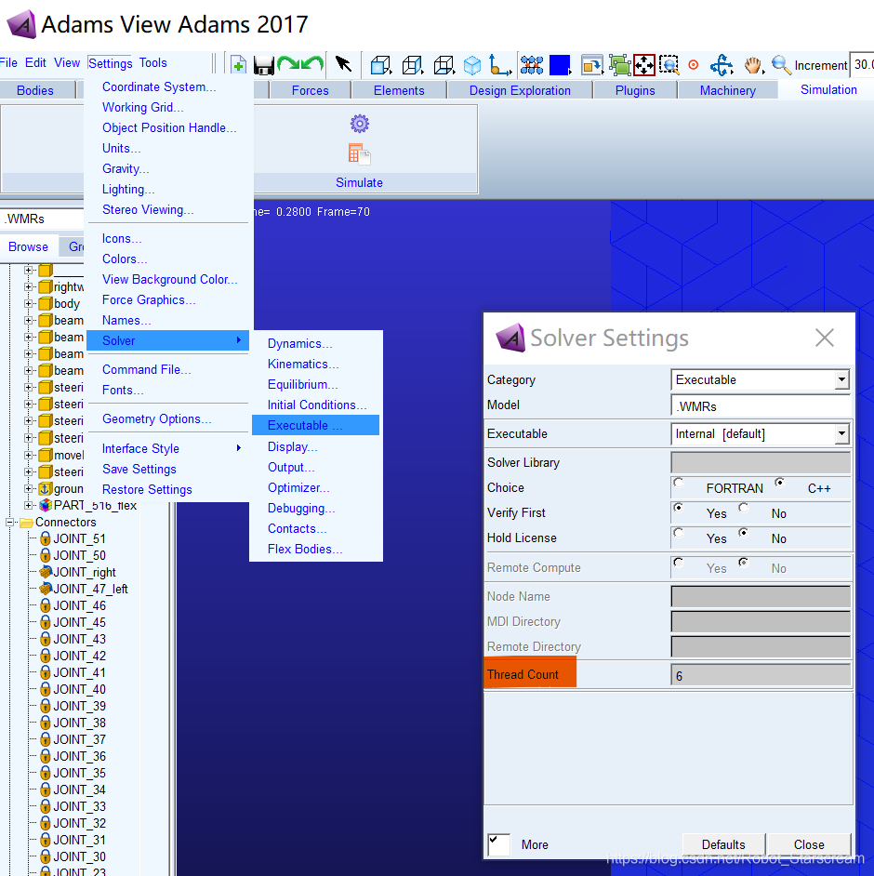Collapse the Connectors folder

point(9,523)
